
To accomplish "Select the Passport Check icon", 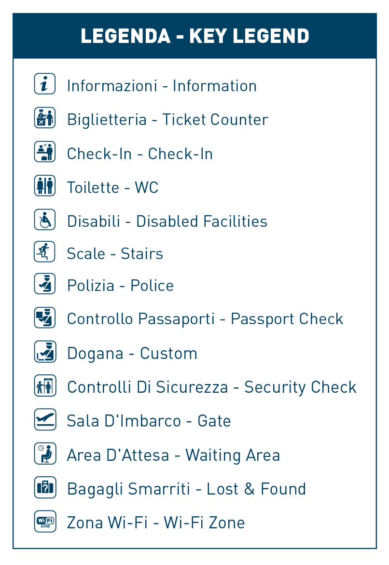I will pos(45,317).
